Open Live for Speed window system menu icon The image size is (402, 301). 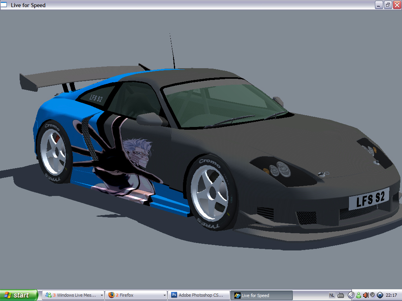pyautogui.click(x=4, y=5)
